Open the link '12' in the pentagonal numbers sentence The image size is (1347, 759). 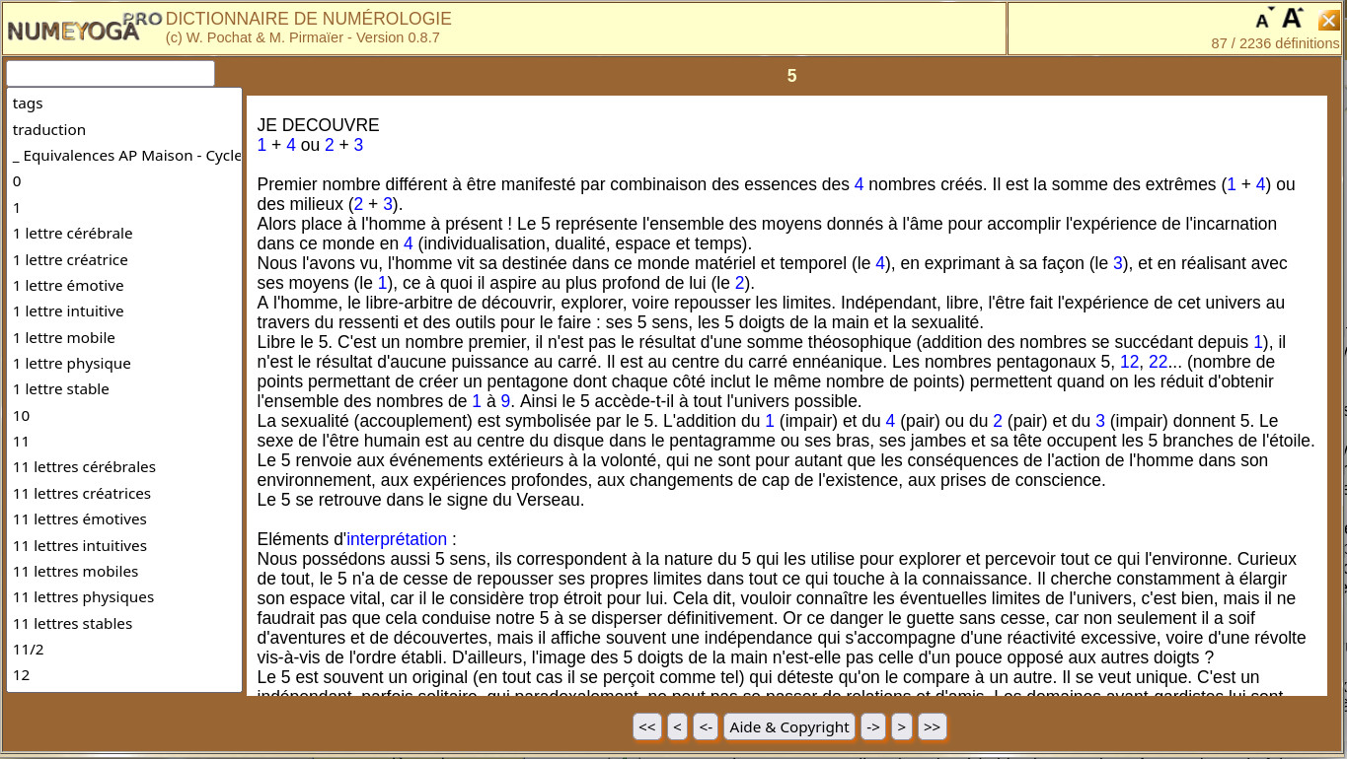1129,362
